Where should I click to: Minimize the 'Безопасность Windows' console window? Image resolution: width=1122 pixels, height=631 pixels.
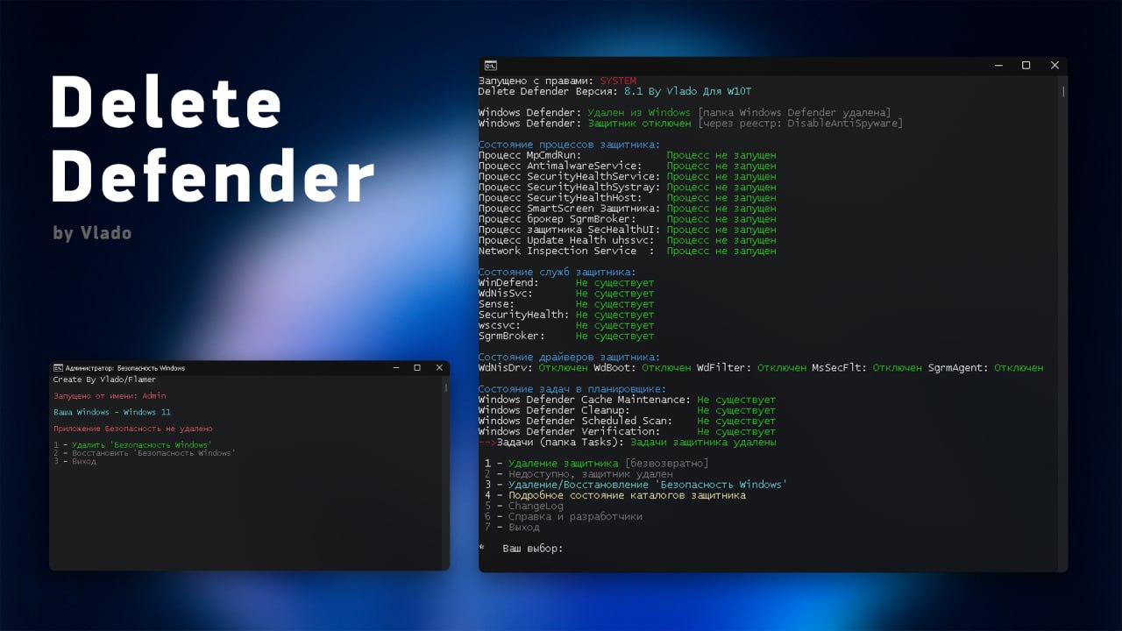[x=394, y=368]
